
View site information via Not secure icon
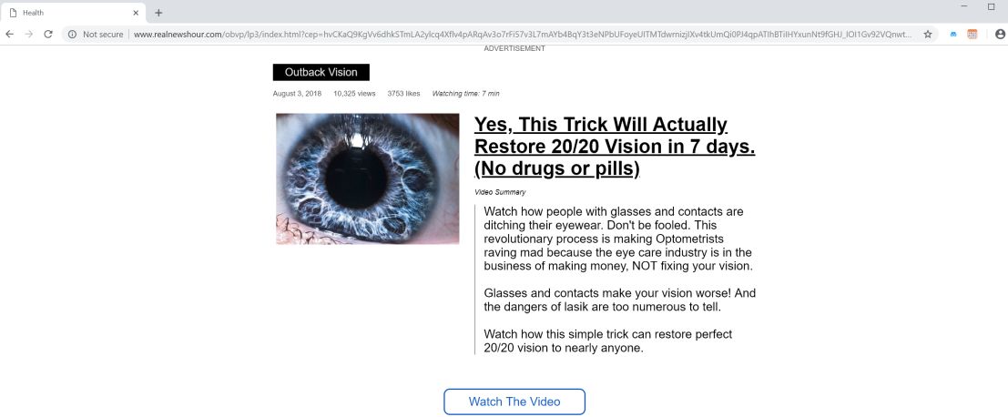(73, 34)
